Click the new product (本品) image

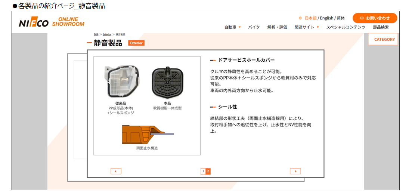click(x=167, y=82)
